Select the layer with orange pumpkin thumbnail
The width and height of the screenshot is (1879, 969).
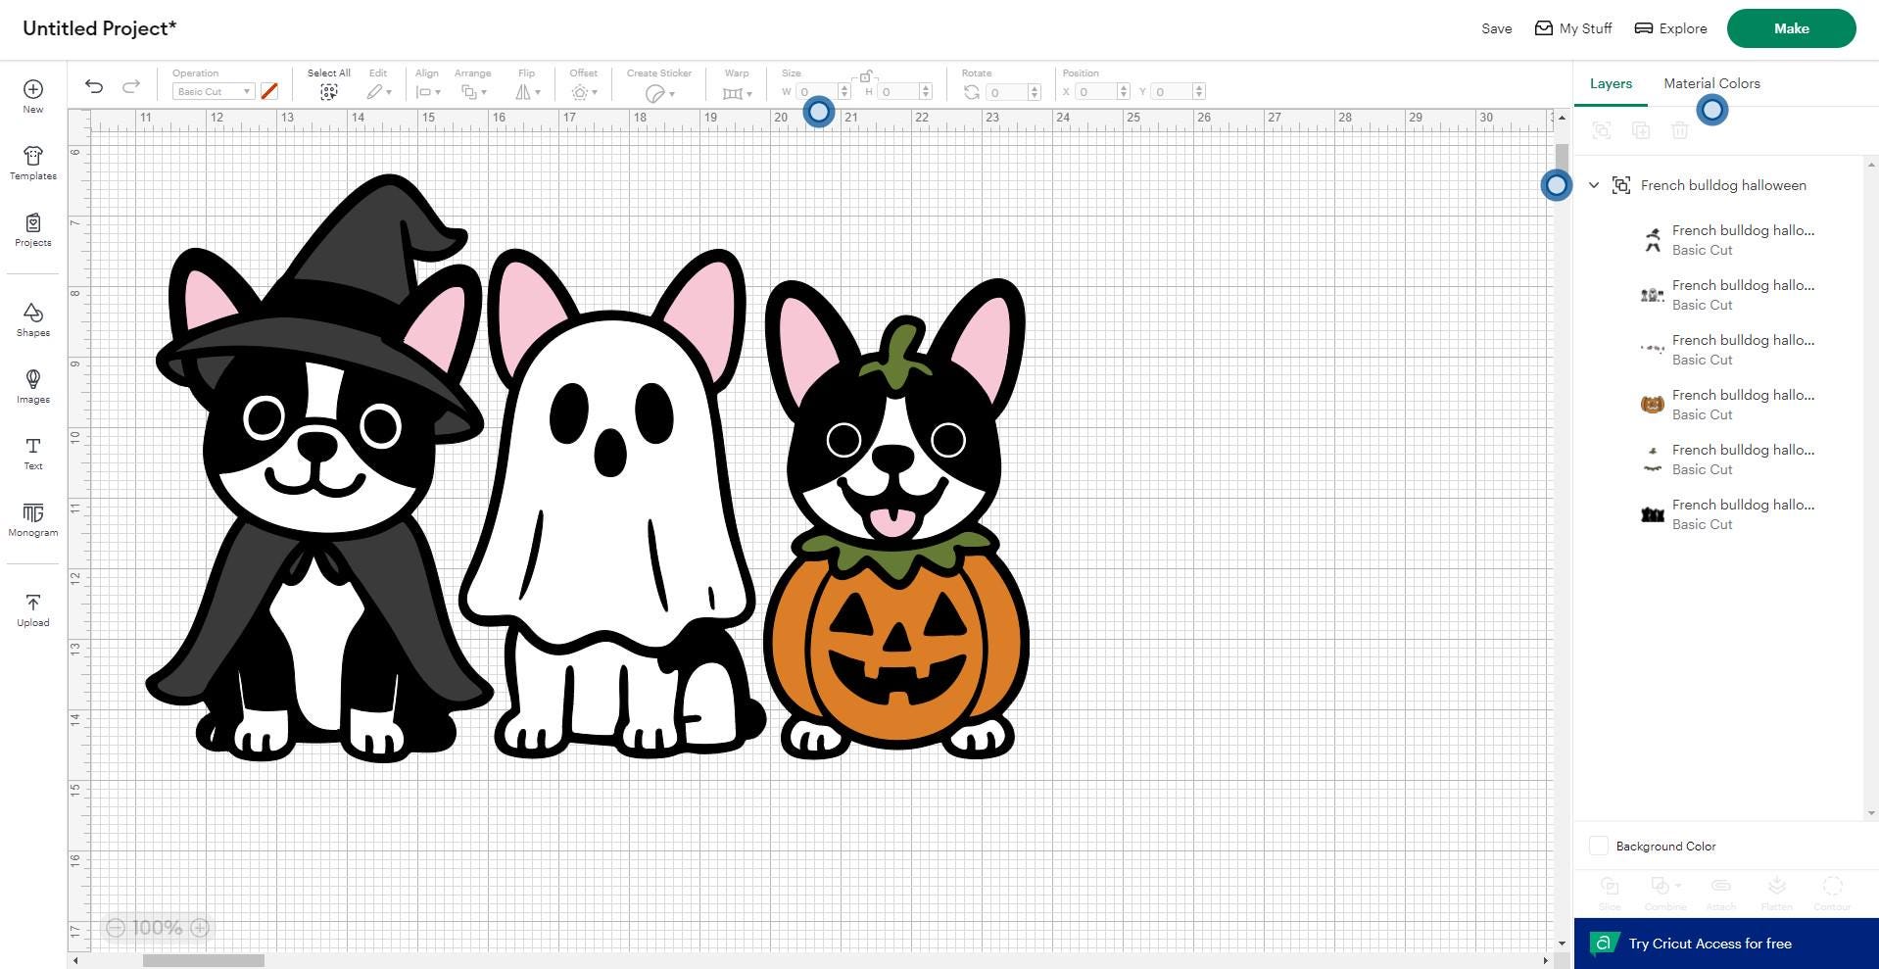coord(1726,404)
